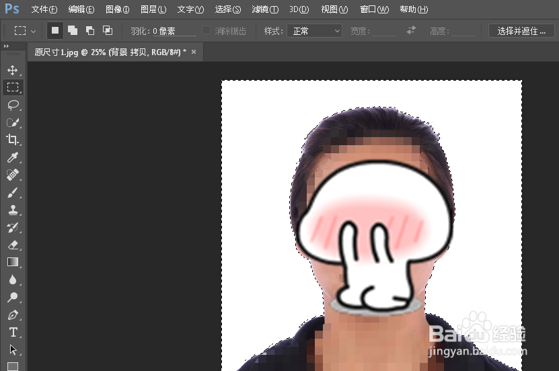
Task: Click Intersect with selection mode icon
Action: (x=108, y=31)
